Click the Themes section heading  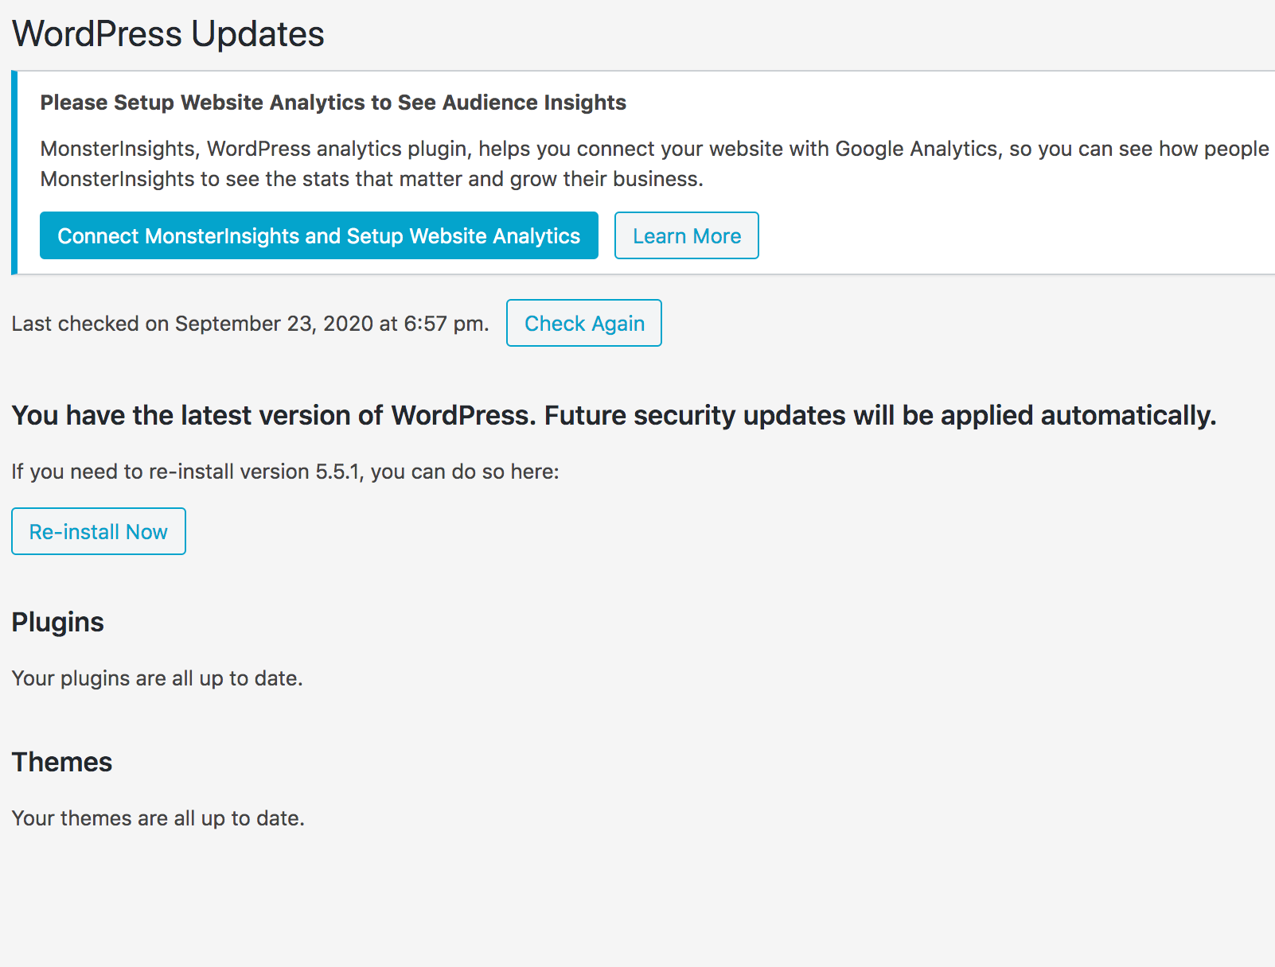(61, 762)
